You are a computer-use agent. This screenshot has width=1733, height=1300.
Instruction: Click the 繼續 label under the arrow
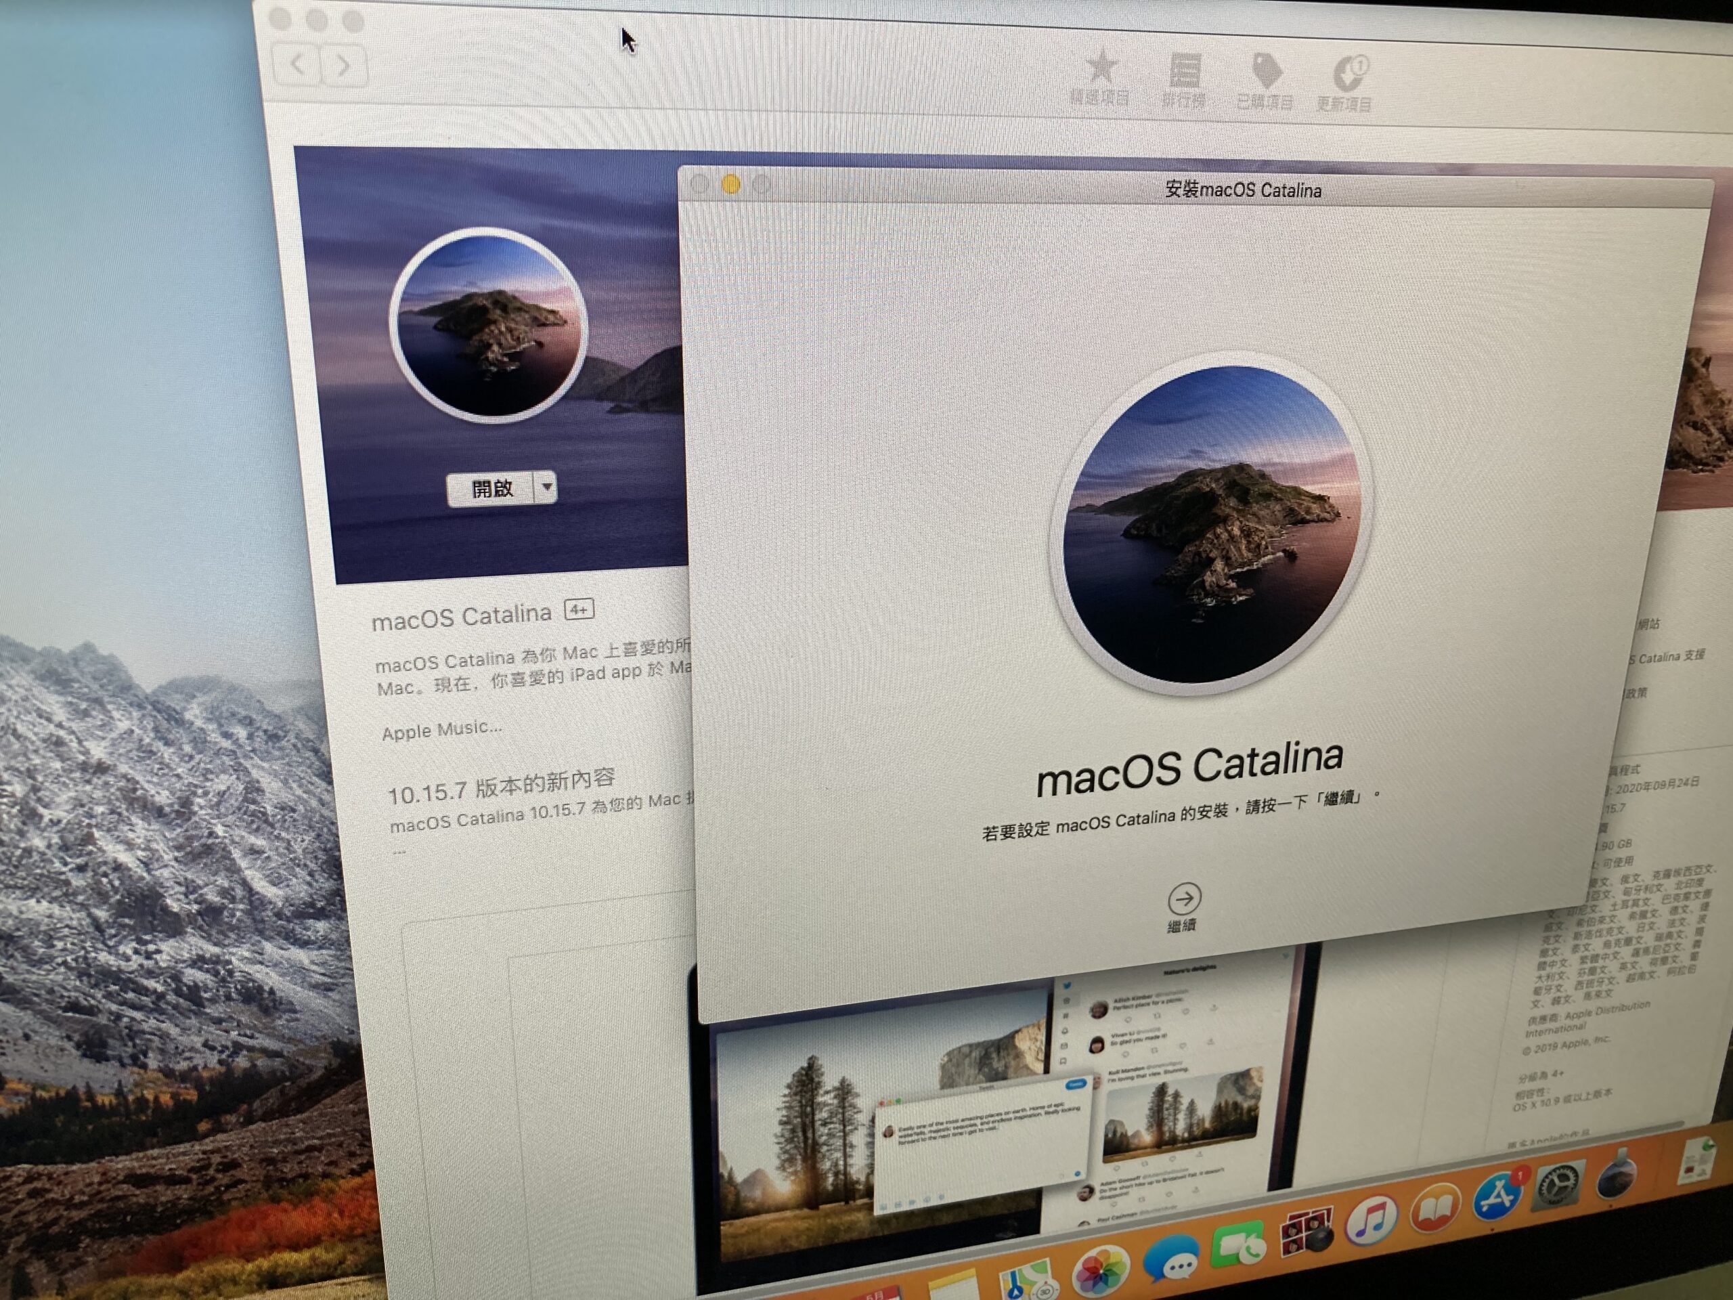1181,926
